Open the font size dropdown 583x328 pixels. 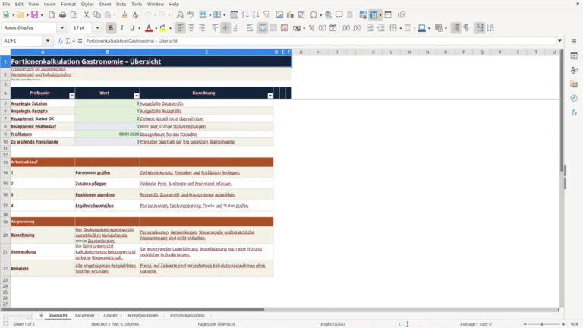[x=97, y=27]
